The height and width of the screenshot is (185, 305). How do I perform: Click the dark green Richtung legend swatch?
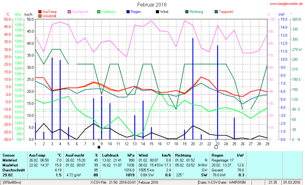pos(187,12)
